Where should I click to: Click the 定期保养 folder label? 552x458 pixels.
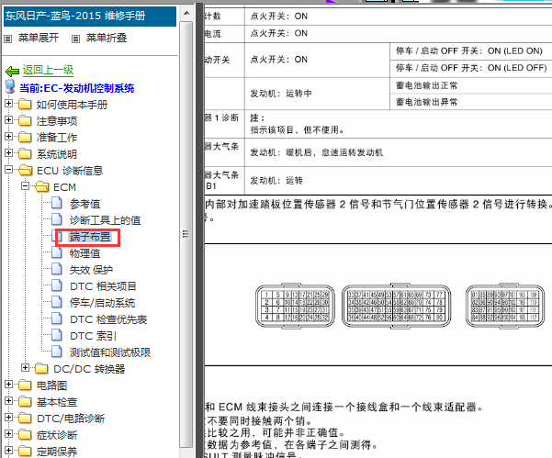tap(57, 452)
